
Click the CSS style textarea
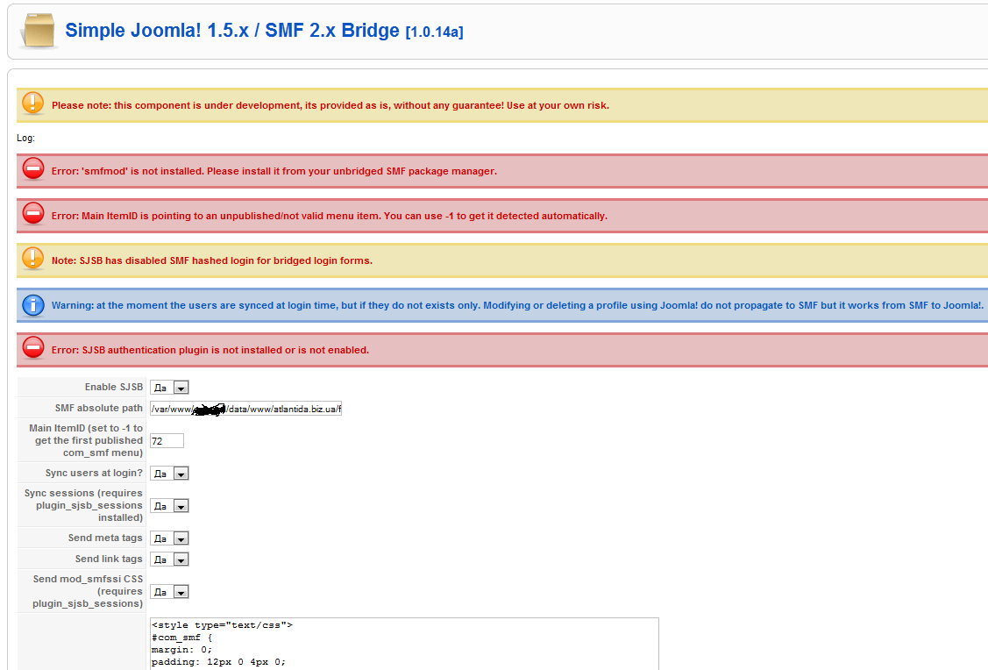pyautogui.click(x=404, y=644)
